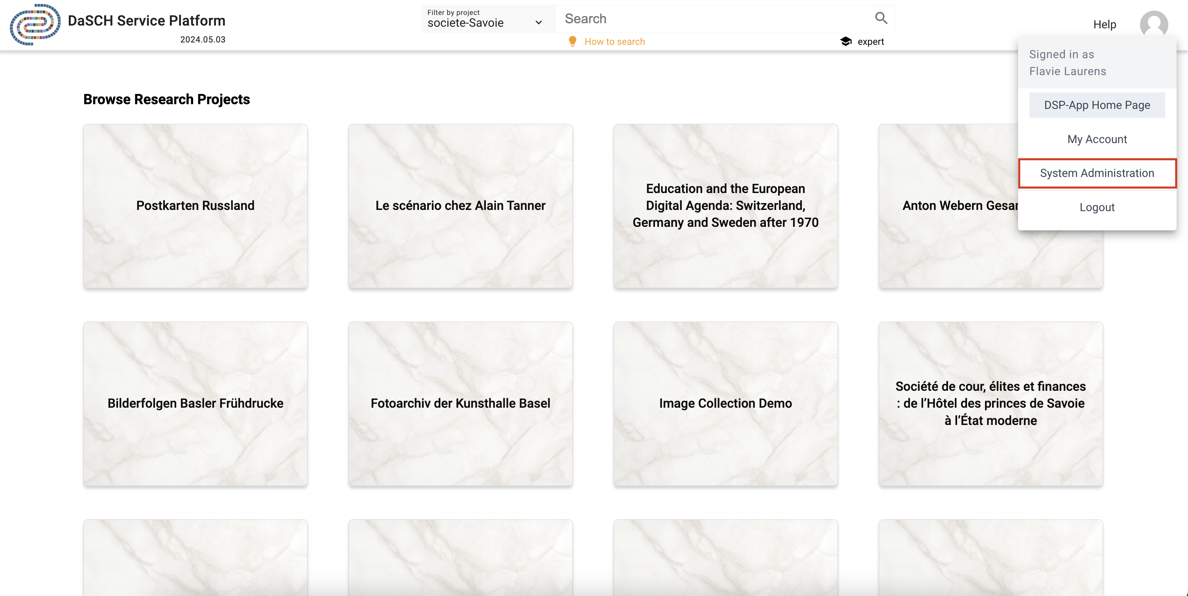Viewport: 1188px width, 596px height.
Task: Open Image Collection Demo project
Action: pyautogui.click(x=725, y=403)
